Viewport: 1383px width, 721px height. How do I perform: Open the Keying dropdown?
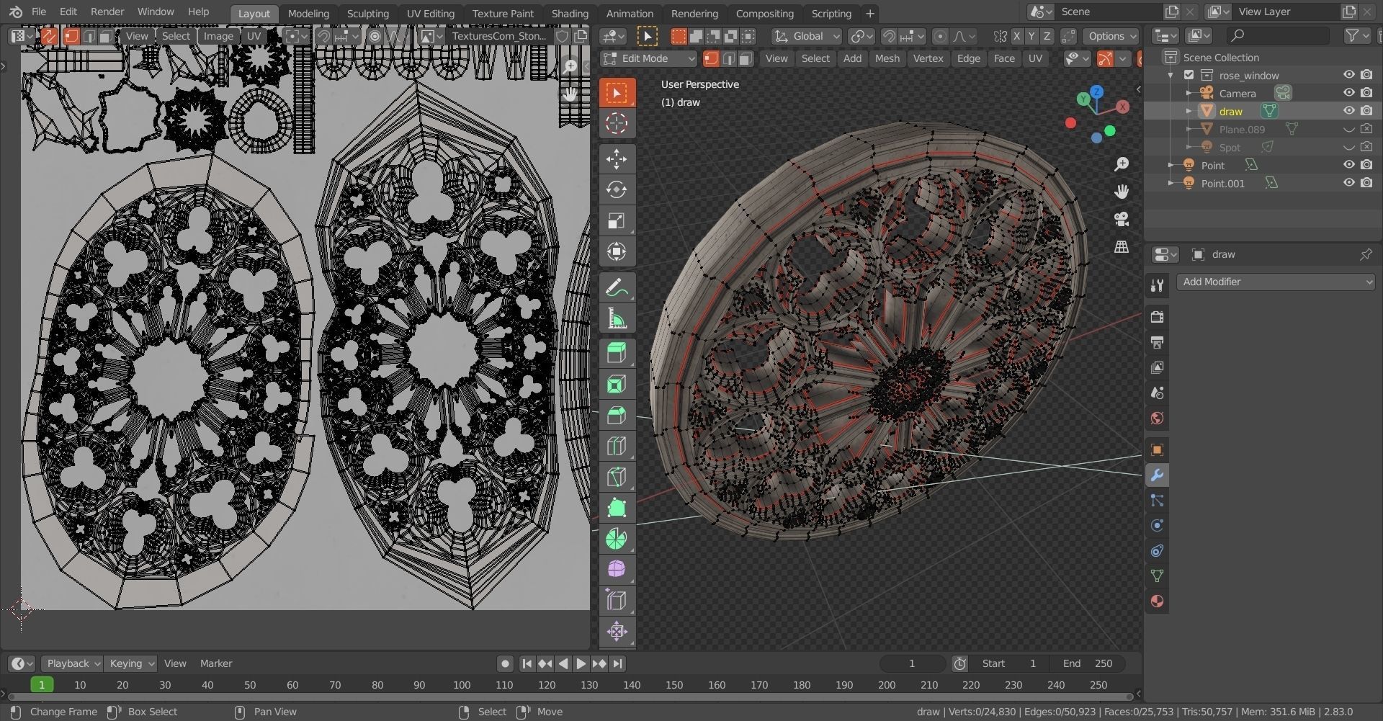pyautogui.click(x=130, y=663)
